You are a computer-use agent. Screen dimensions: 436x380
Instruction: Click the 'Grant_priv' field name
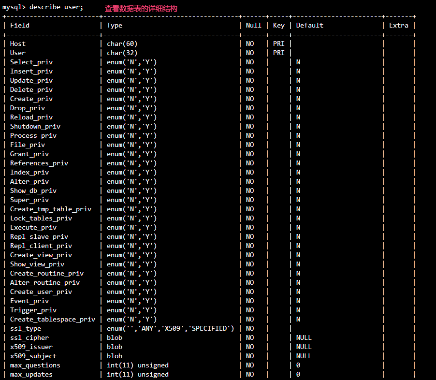[x=29, y=154]
